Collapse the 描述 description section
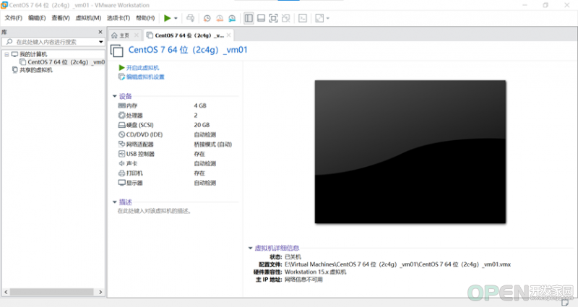Image resolution: width=578 pixels, height=307 pixels. (115, 202)
